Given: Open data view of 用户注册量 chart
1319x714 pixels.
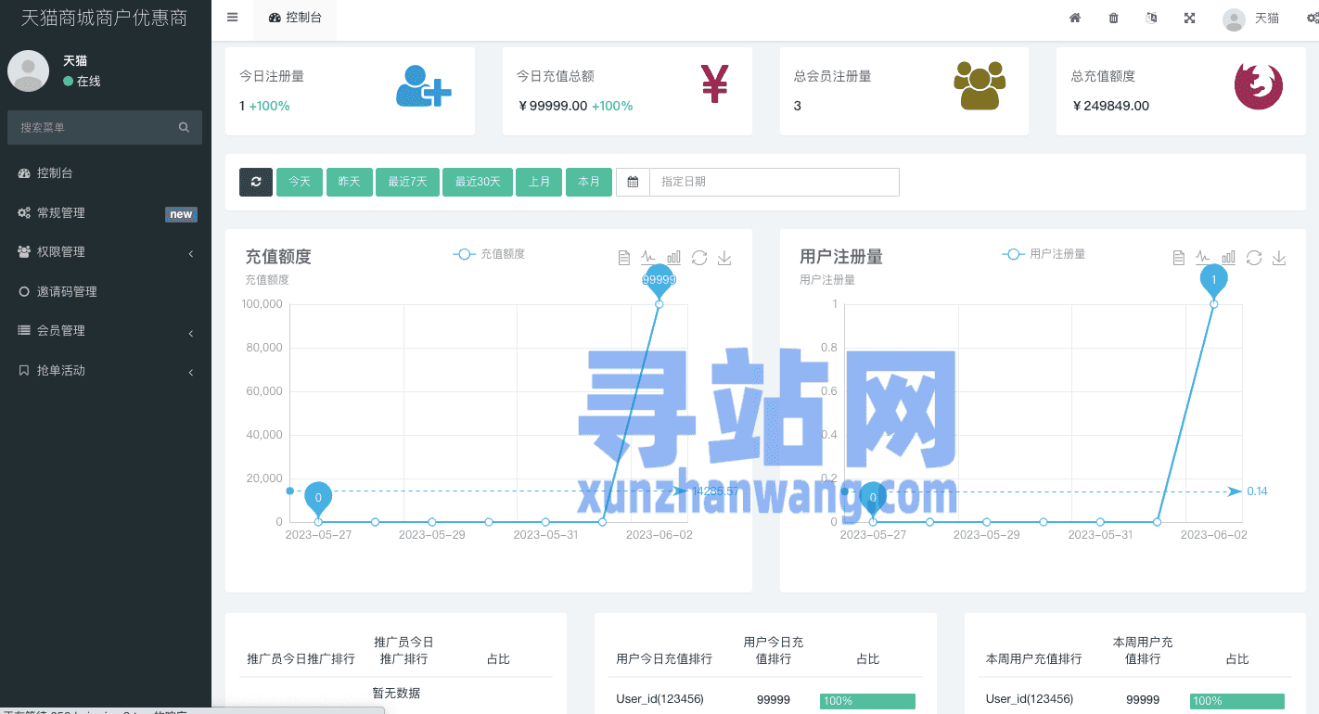Looking at the screenshot, I should [x=1178, y=258].
